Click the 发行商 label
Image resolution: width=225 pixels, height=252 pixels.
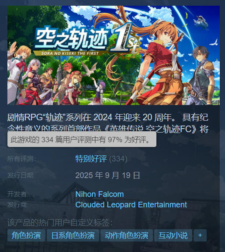(x=17, y=205)
